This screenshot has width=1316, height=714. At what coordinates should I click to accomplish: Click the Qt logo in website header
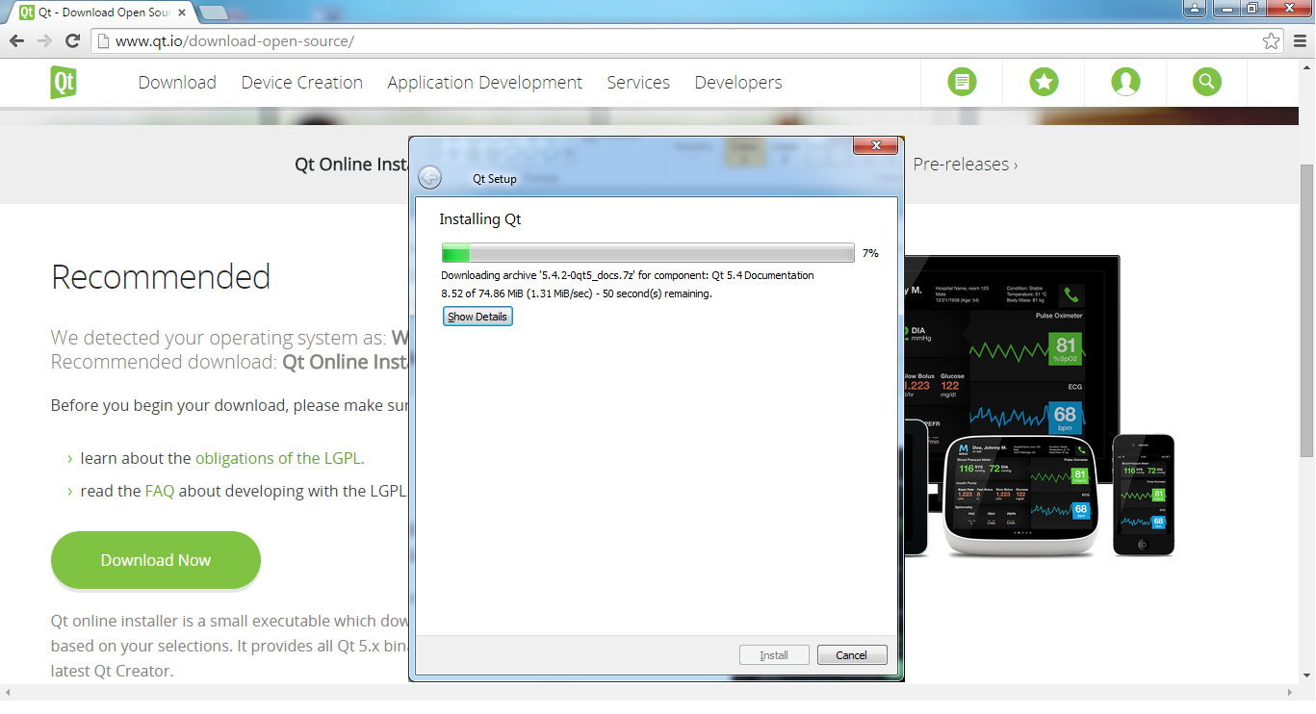(x=64, y=83)
